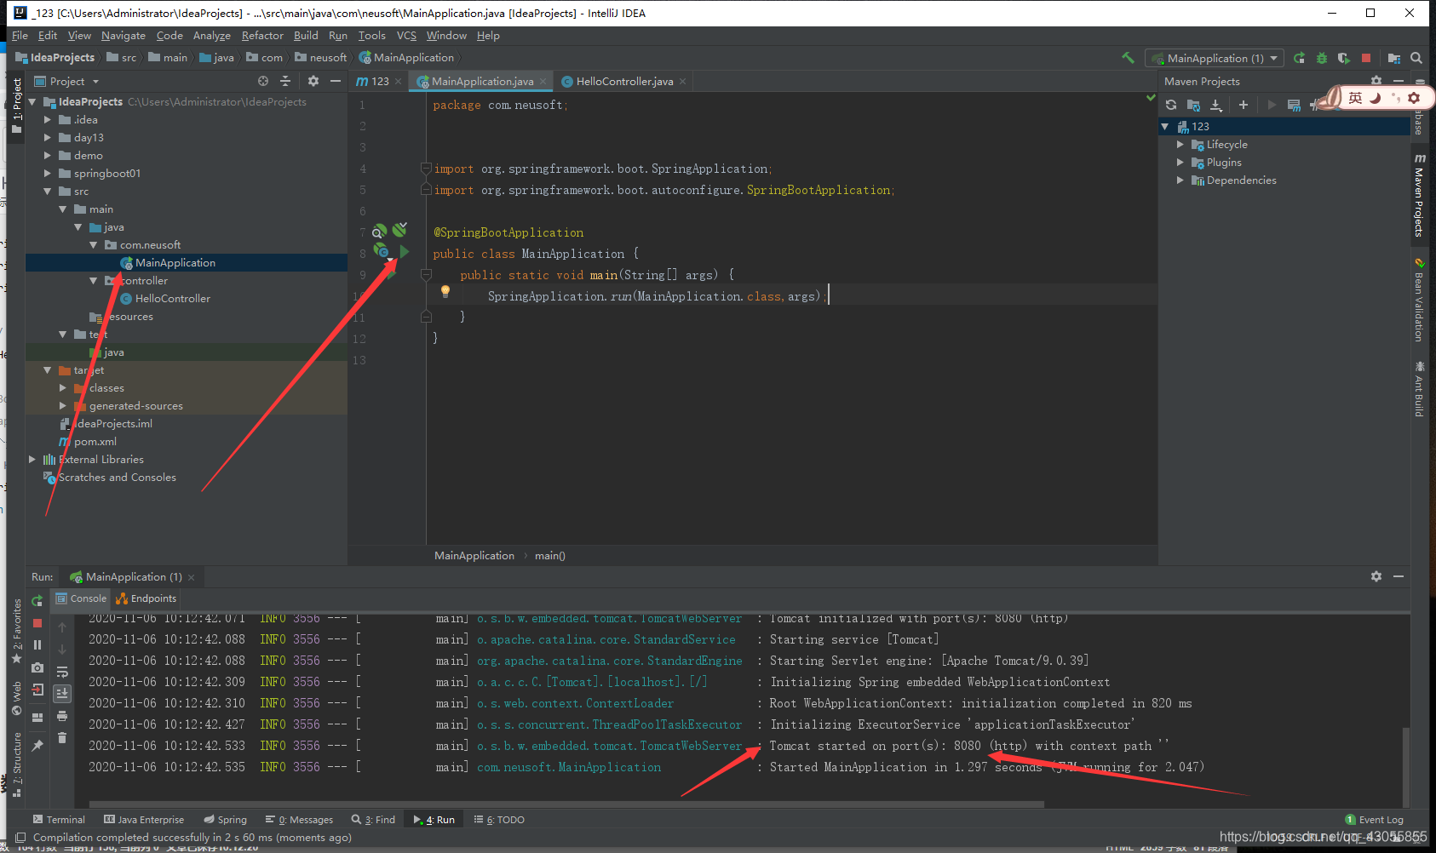Toggle the Ant Build side stripe
The height and width of the screenshot is (853, 1436).
pyautogui.click(x=1419, y=389)
